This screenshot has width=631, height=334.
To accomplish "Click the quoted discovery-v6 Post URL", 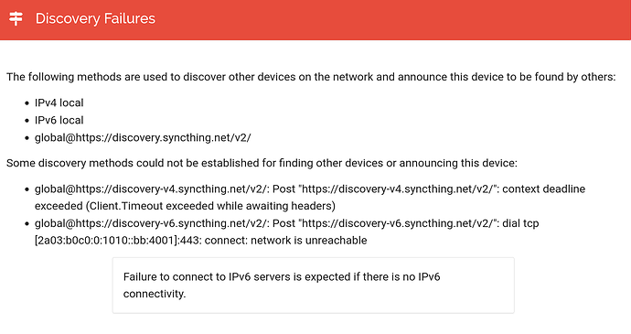I will [x=398, y=223].
